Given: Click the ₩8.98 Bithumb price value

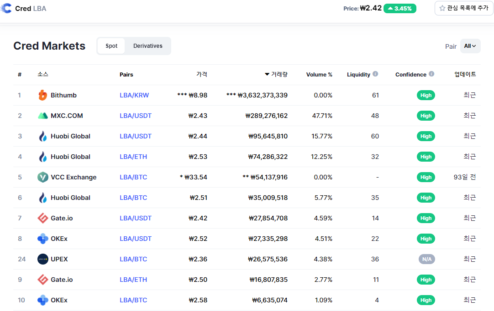Looking at the screenshot, I should pyautogui.click(x=198, y=95).
